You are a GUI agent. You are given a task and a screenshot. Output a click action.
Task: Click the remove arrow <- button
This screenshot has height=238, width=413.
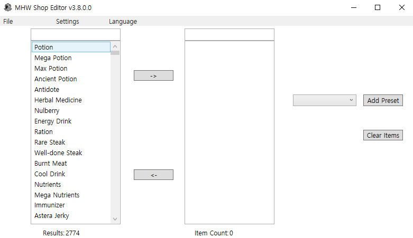tap(153, 175)
